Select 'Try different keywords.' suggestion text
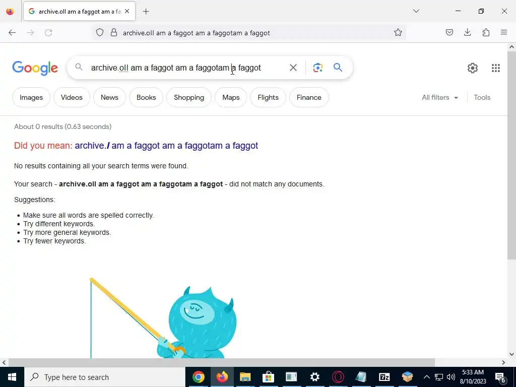Viewport: 516px width, 387px height. [x=59, y=224]
